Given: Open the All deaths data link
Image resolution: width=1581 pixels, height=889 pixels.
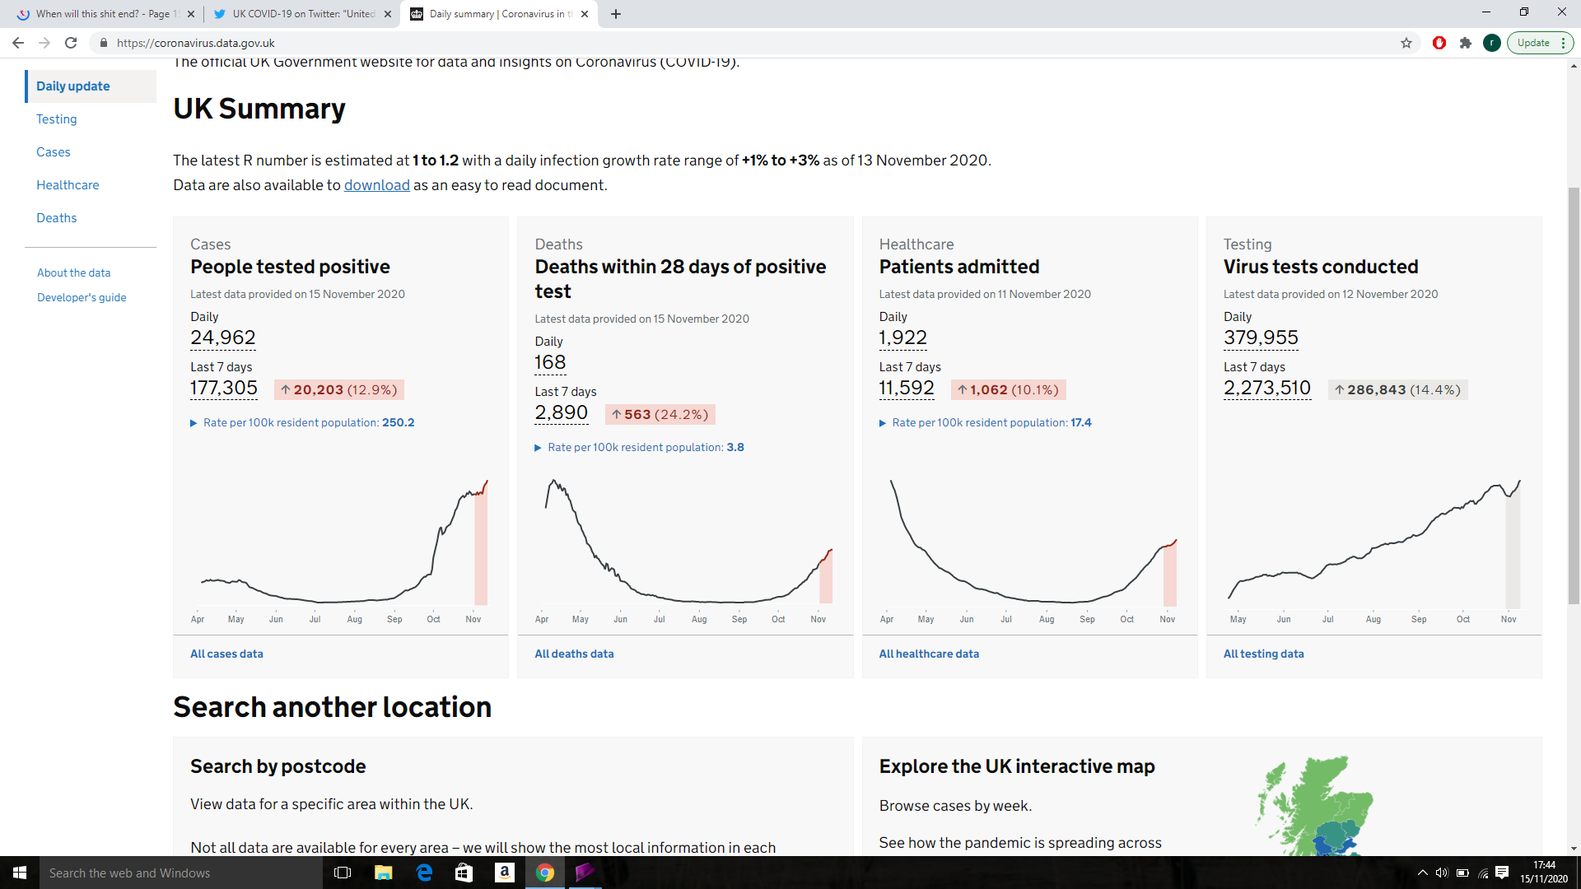Looking at the screenshot, I should 574,654.
